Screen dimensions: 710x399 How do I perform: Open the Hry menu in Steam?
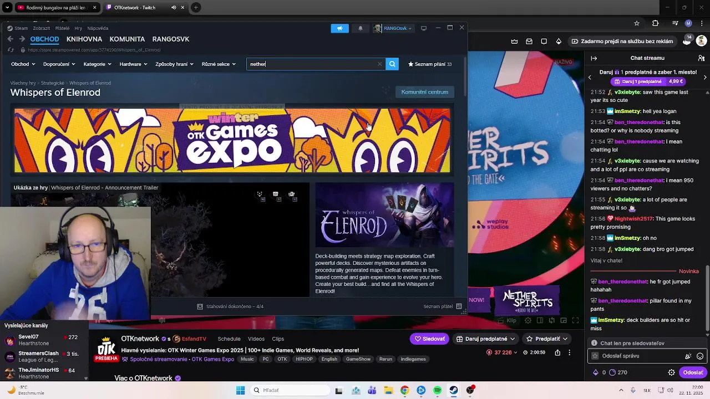click(78, 28)
